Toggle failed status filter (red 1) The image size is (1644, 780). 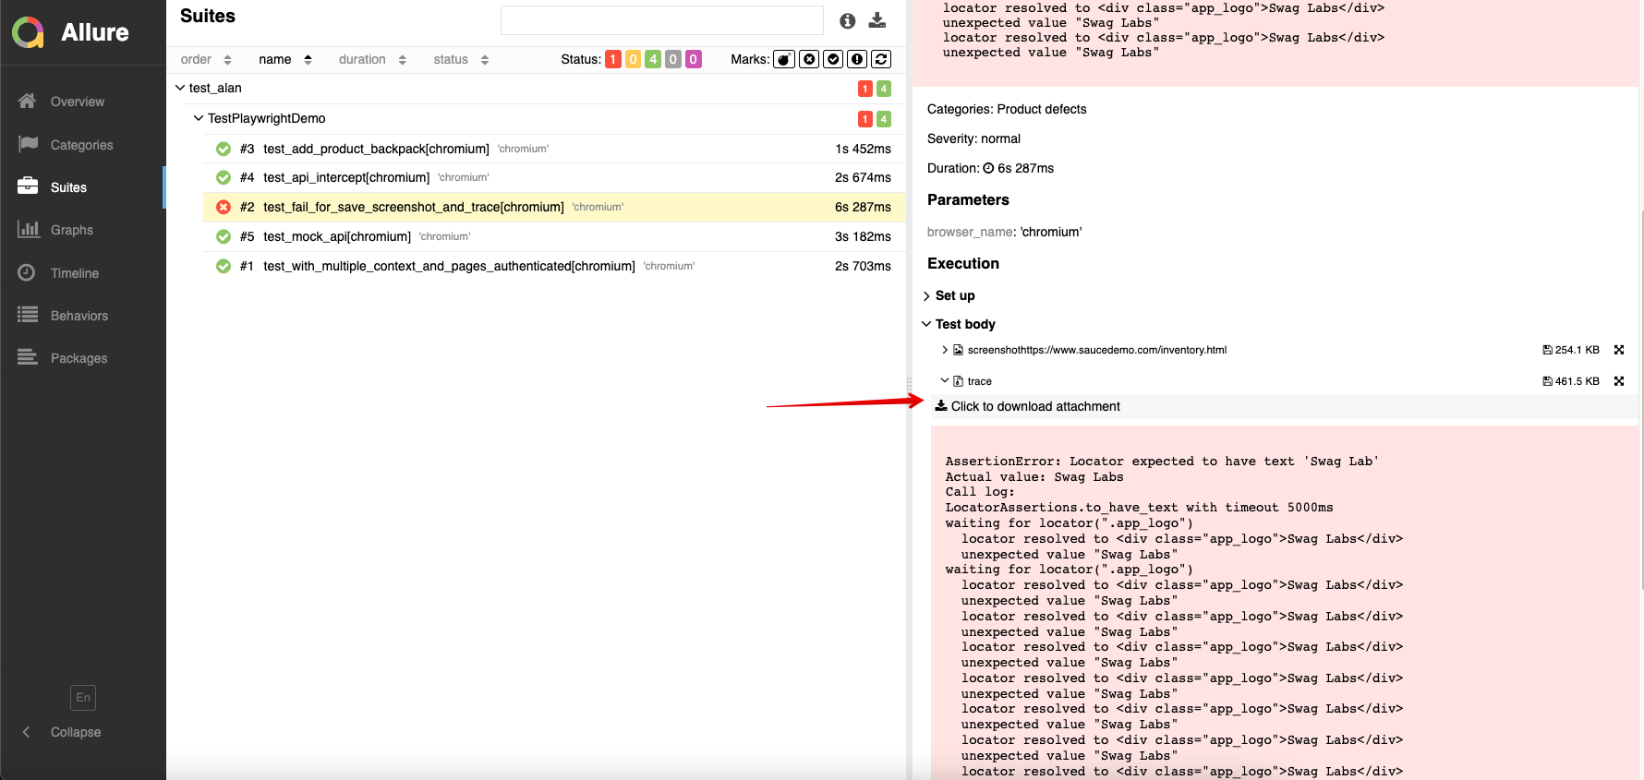pos(613,59)
